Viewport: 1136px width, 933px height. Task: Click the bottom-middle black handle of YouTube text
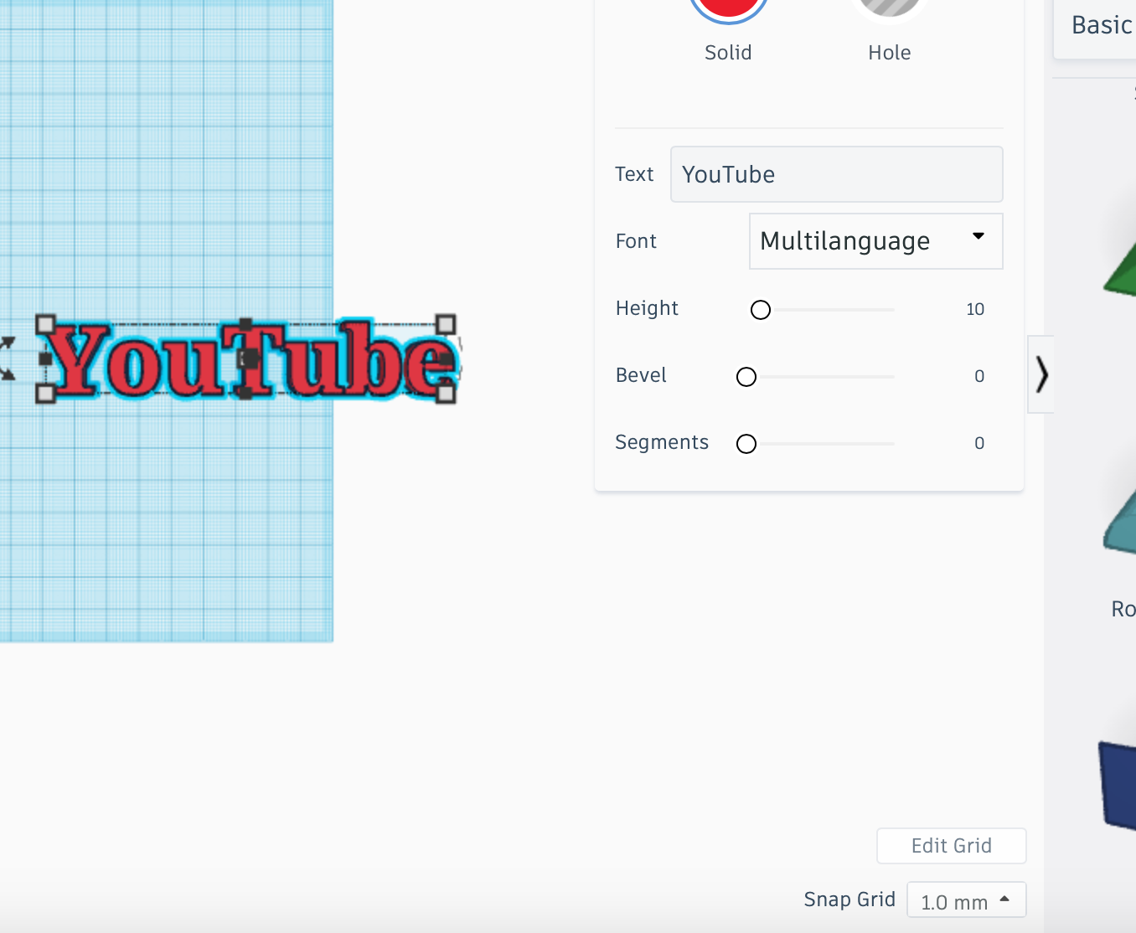click(245, 392)
